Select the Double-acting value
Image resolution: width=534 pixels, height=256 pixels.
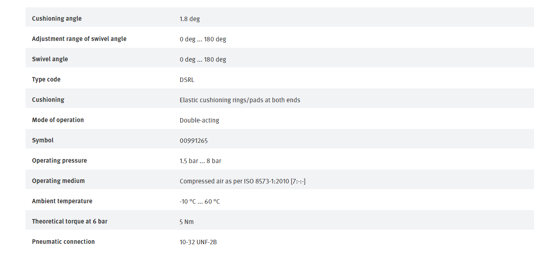click(199, 120)
